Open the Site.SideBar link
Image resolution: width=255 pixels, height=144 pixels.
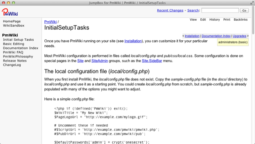(x=152, y=61)
